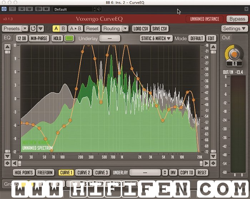Screen dimensions: 250x199
Task: Click the host square icon beside A/B
Action: point(46,9)
